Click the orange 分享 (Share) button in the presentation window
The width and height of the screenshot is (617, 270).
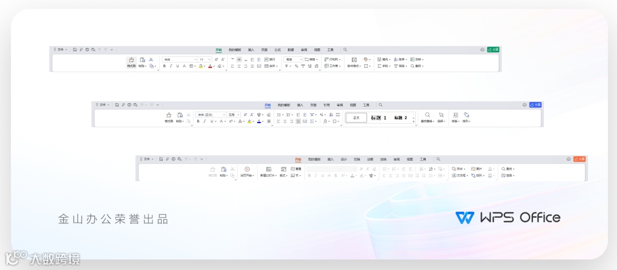coord(579,159)
